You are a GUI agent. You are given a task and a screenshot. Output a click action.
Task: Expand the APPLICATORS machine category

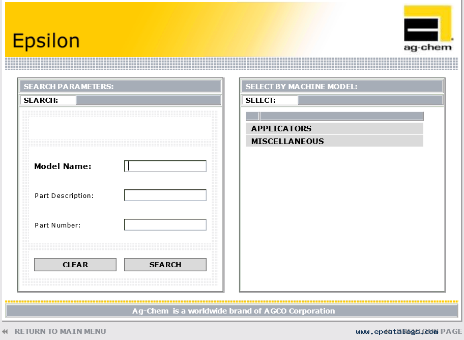[281, 129]
